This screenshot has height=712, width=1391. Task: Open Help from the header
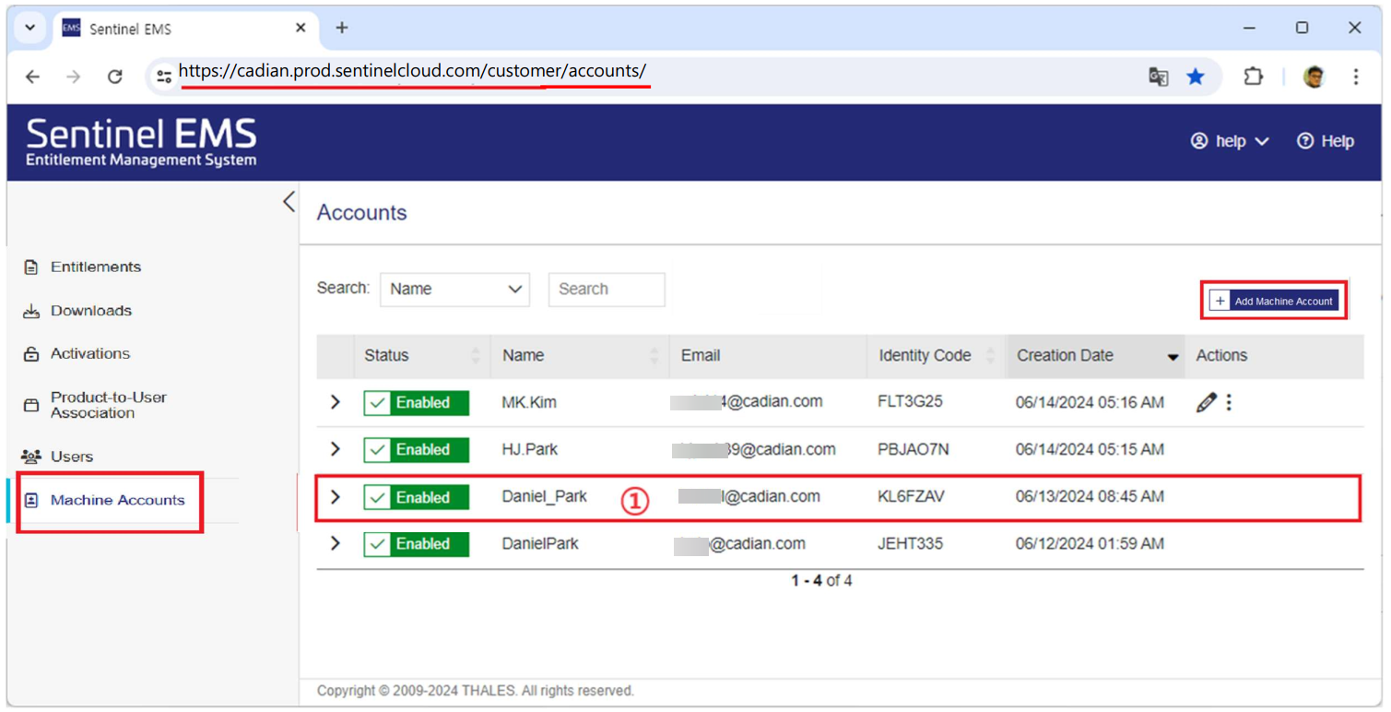(1326, 141)
